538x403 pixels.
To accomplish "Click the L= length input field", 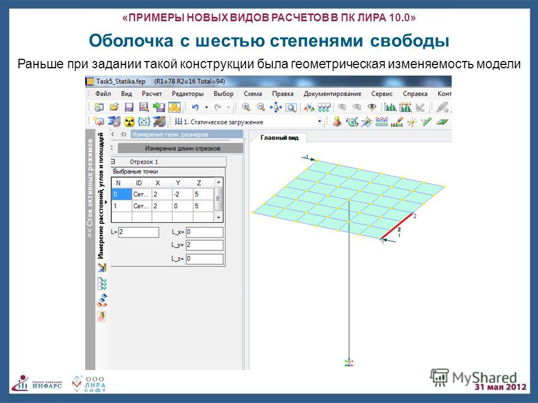I will pos(138,232).
